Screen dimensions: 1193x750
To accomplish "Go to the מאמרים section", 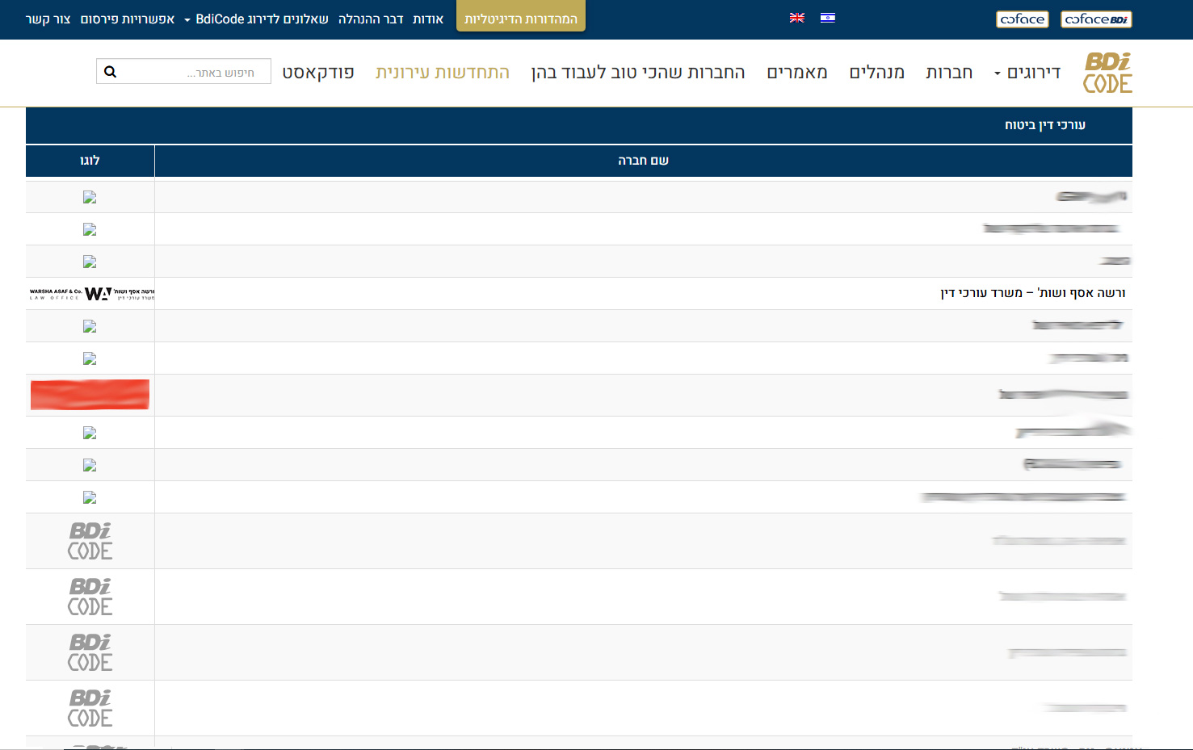I will tap(796, 73).
